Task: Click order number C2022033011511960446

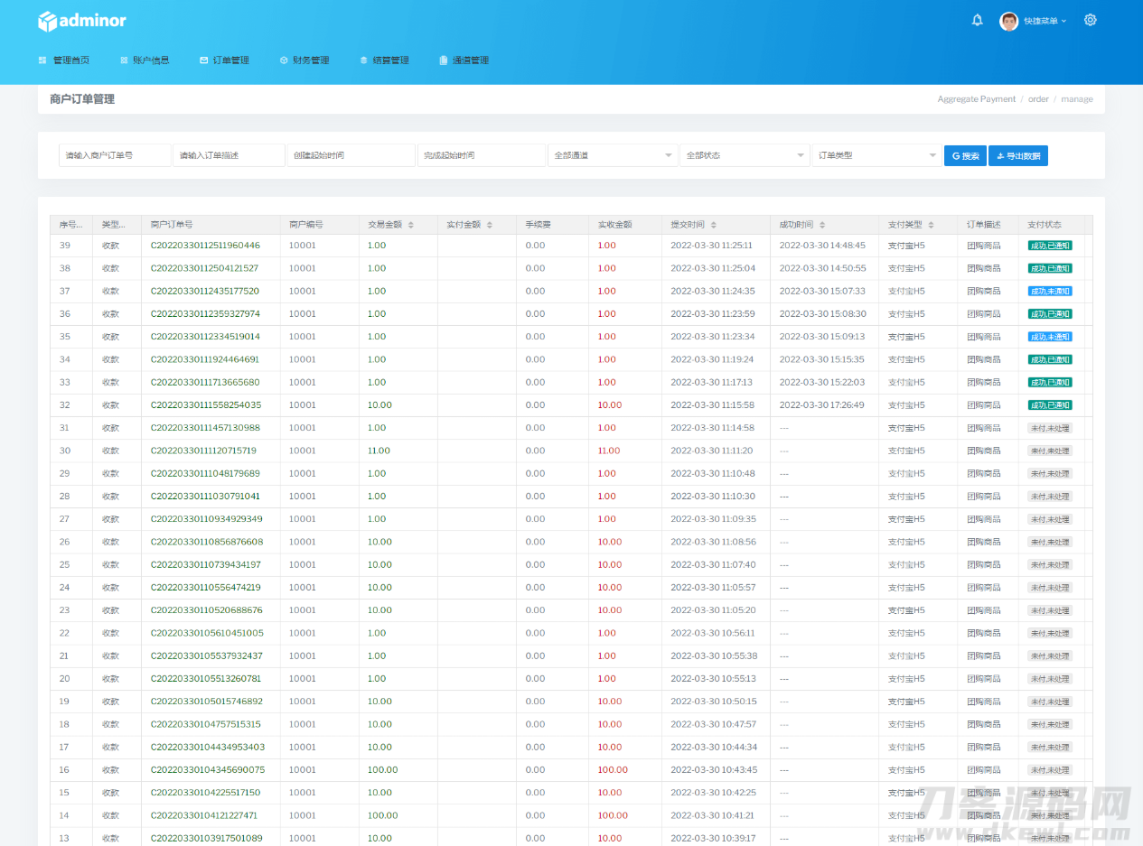Action: tap(205, 246)
